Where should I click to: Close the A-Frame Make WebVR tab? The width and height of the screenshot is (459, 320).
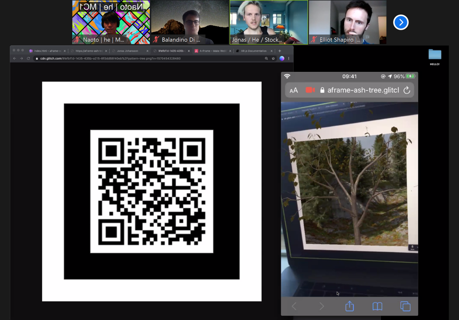[230, 51]
